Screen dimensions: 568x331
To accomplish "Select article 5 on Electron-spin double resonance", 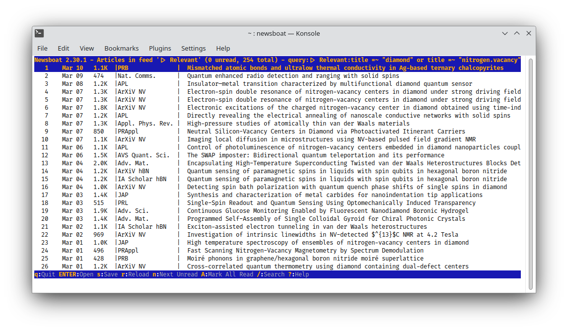I will click(x=278, y=100).
